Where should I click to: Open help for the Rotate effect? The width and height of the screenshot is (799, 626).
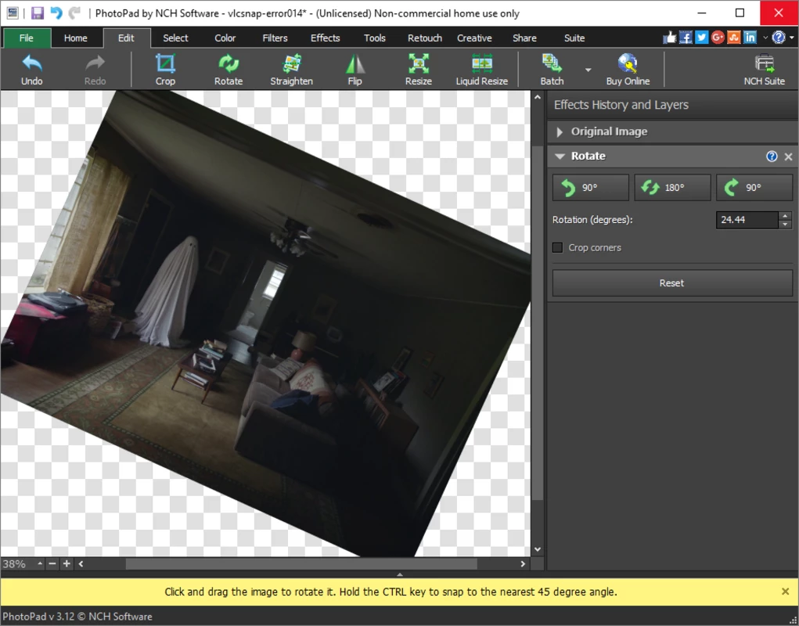pos(772,156)
